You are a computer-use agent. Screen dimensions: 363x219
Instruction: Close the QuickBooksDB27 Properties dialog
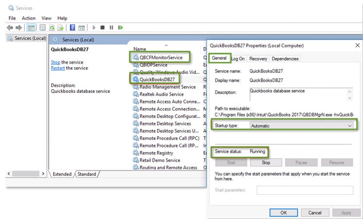click(x=358, y=45)
